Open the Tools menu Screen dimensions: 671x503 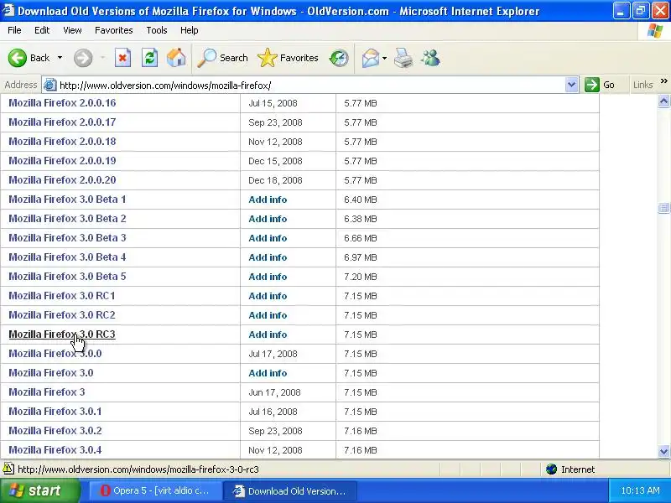click(157, 30)
